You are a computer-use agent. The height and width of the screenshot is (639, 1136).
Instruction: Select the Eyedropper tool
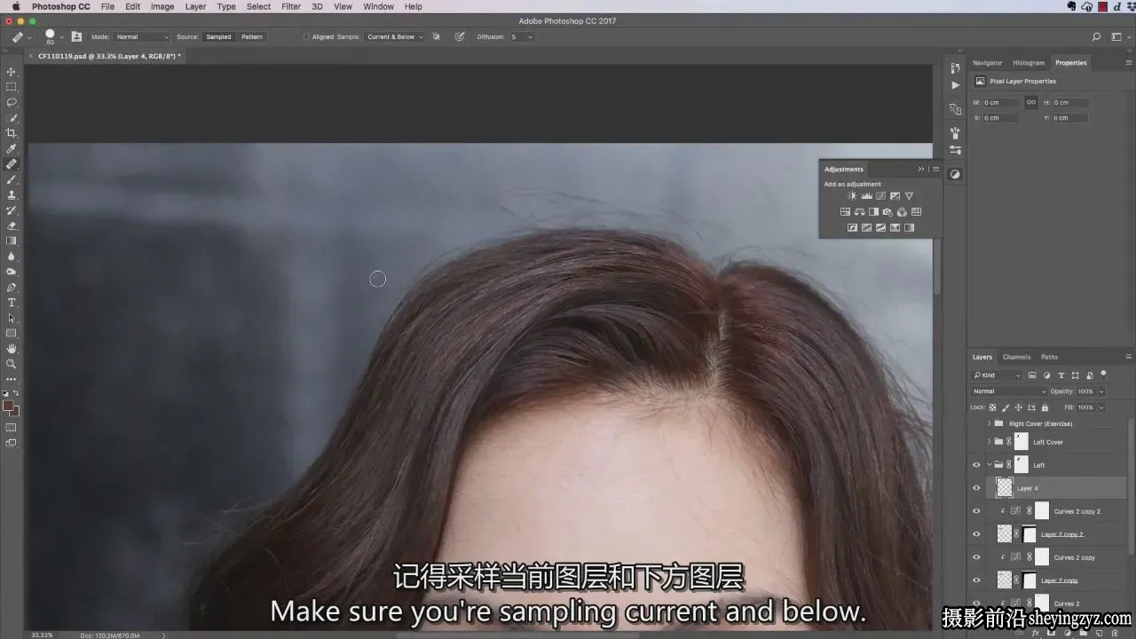(x=12, y=148)
